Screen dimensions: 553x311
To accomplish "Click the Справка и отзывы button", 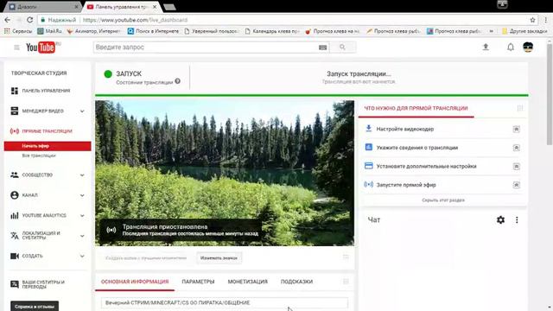I will (35, 307).
